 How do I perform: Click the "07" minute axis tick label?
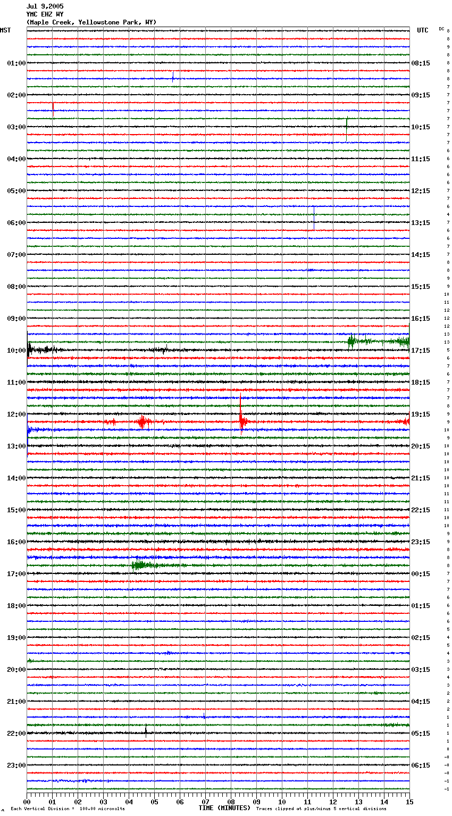(205, 802)
